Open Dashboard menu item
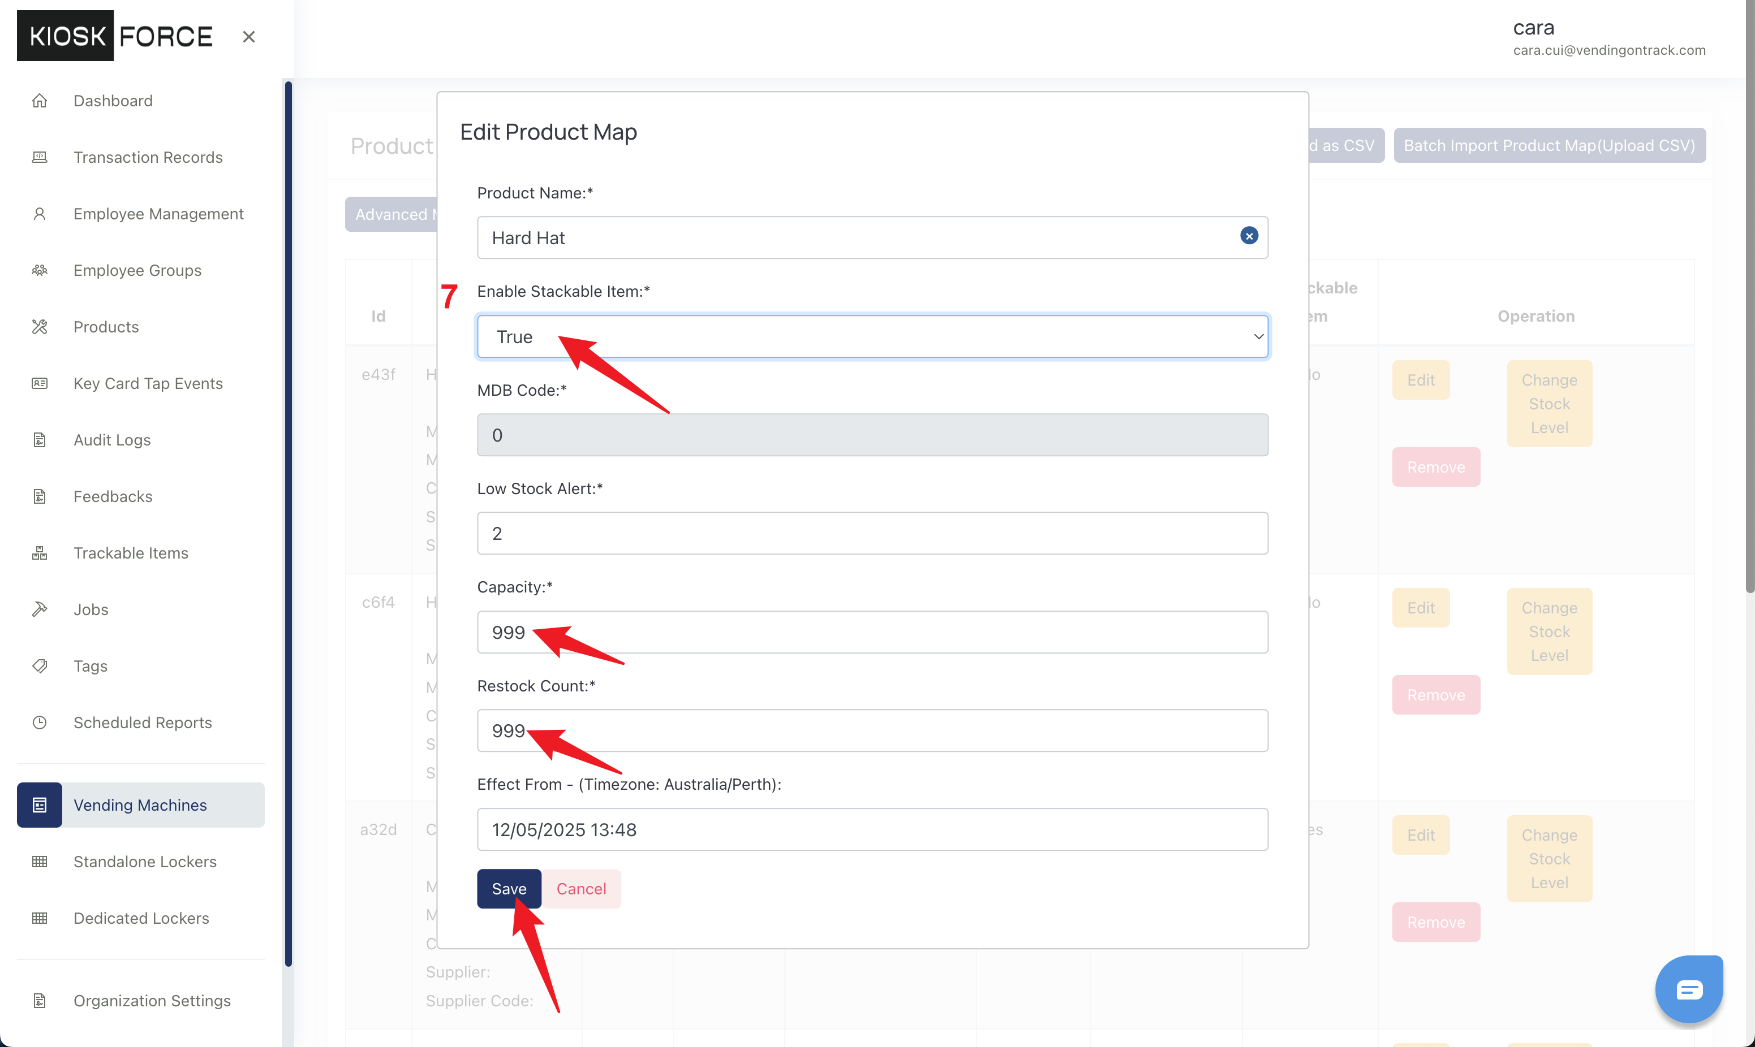Viewport: 1755px width, 1047px height. (x=113, y=101)
